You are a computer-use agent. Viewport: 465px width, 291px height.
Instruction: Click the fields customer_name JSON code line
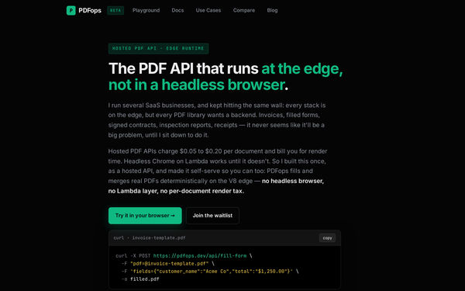(x=212, y=271)
